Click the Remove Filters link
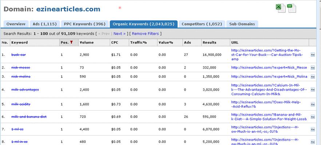 coord(145,34)
